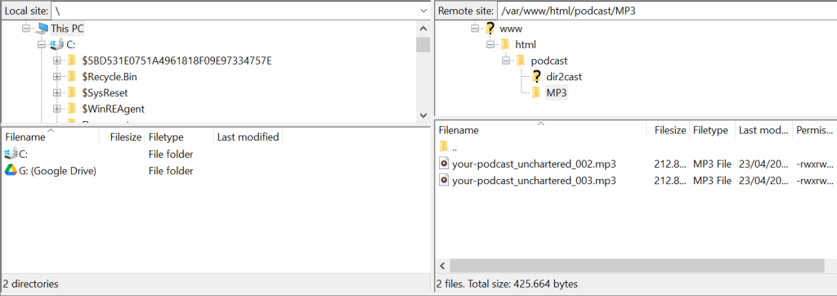This screenshot has height=296, width=837.
Task: Click folder icon beside $WinREAgent
Action: point(73,109)
